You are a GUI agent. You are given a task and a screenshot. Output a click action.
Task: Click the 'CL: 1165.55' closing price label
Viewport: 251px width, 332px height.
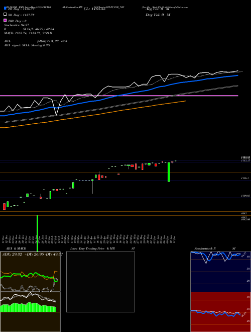[94, 9]
